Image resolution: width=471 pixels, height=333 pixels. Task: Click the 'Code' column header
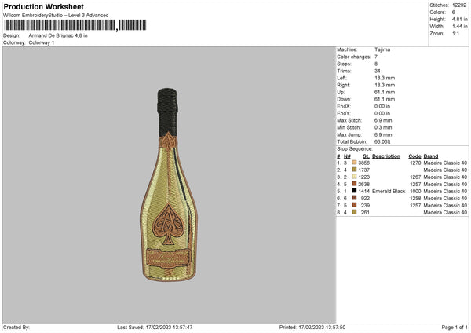pos(414,156)
